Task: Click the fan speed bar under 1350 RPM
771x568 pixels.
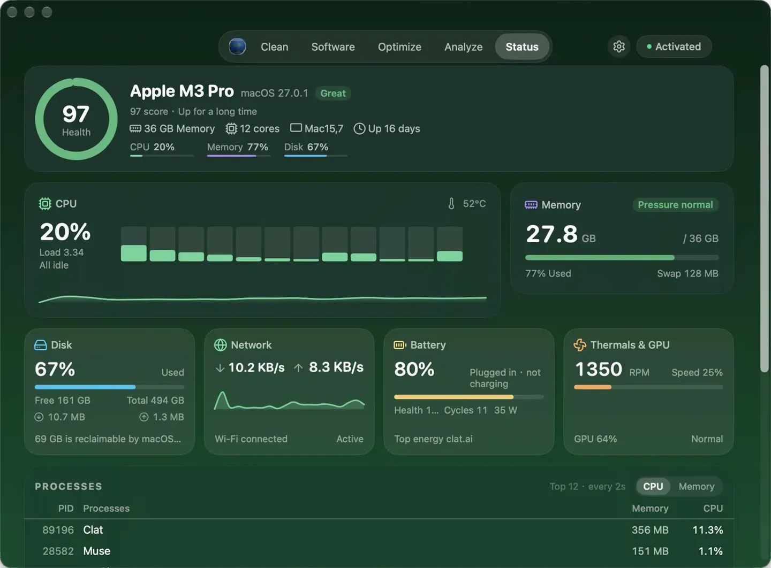Action: [648, 387]
